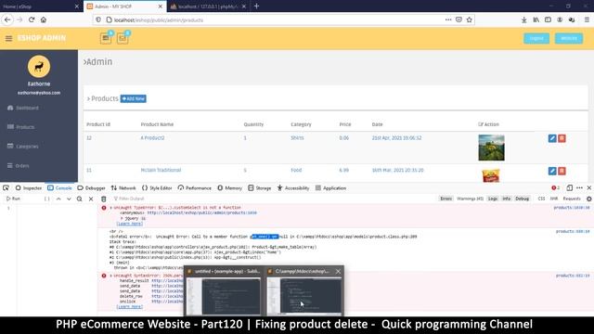Expand the Uncaught SyntaxError message
This screenshot has height=334, width=594.
pyautogui.click(x=111, y=276)
